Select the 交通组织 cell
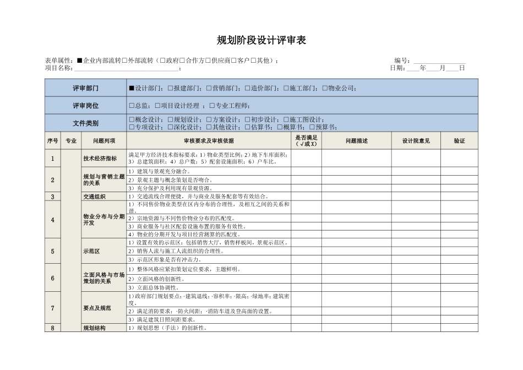523x370 pixels. (x=104, y=197)
